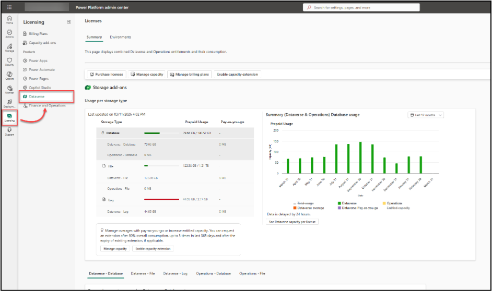Open Support headset icon
This screenshot has height=291, width=492.
coord(9,131)
